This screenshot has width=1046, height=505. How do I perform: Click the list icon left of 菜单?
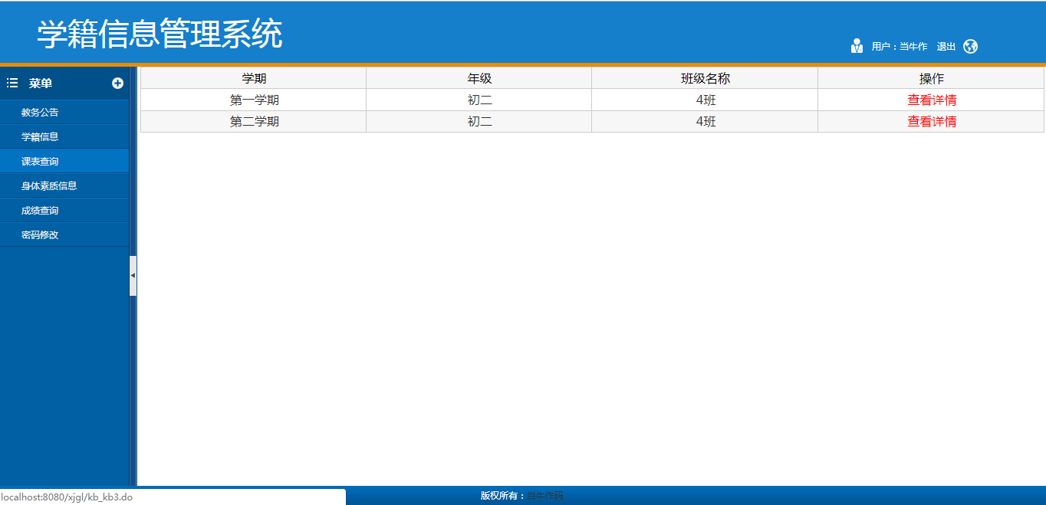point(12,83)
